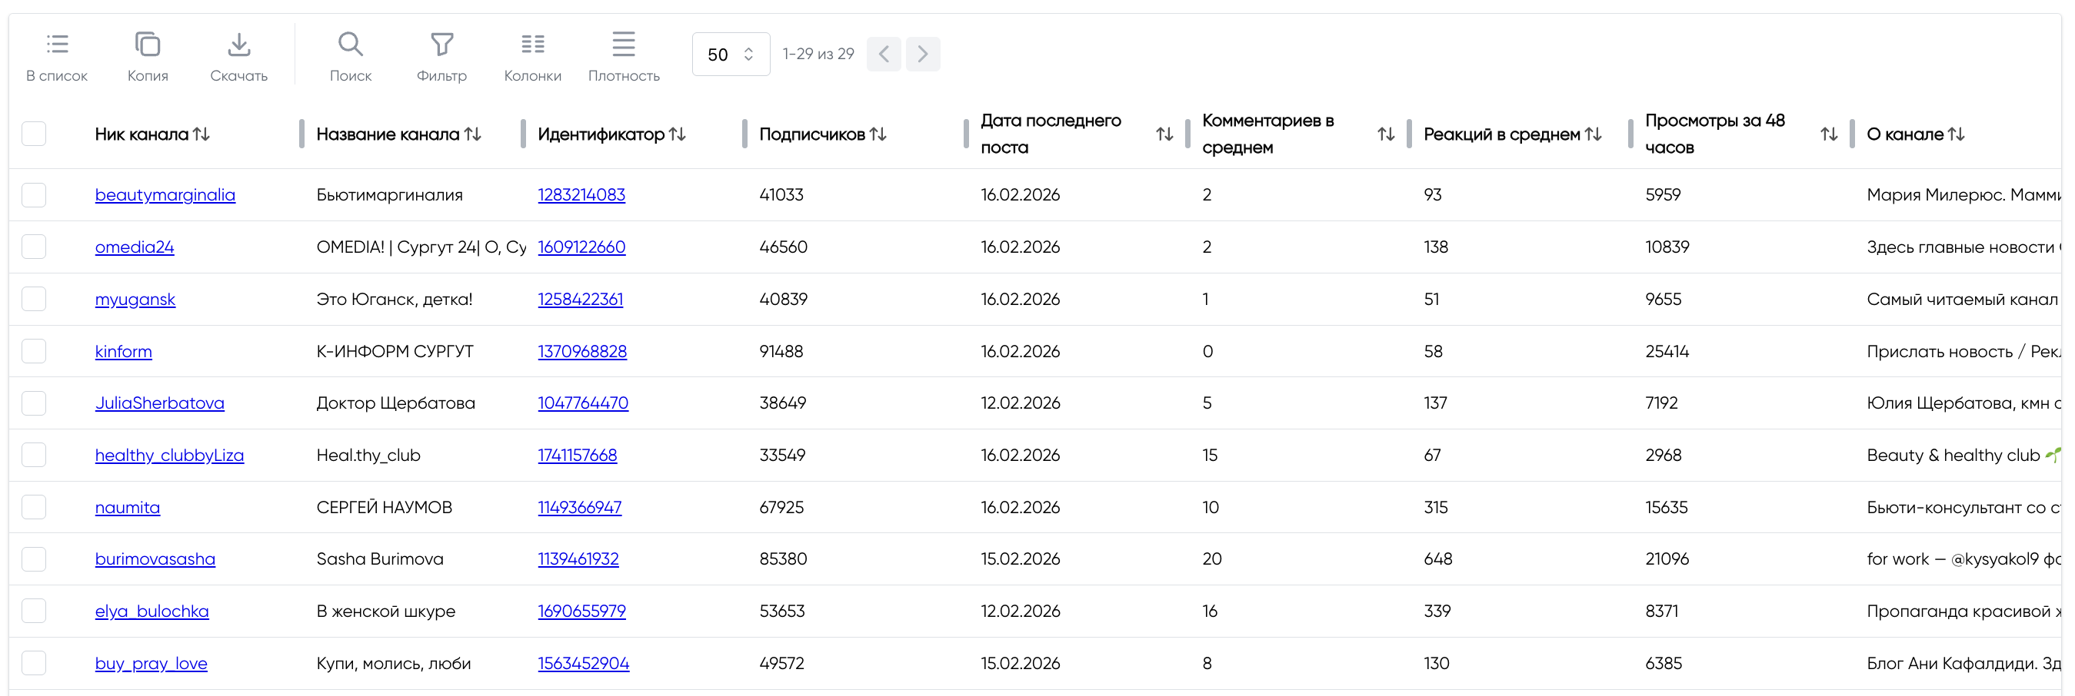The image size is (2075, 696).
Task: Check the JuliaSherbatova row checkbox
Action: point(34,403)
